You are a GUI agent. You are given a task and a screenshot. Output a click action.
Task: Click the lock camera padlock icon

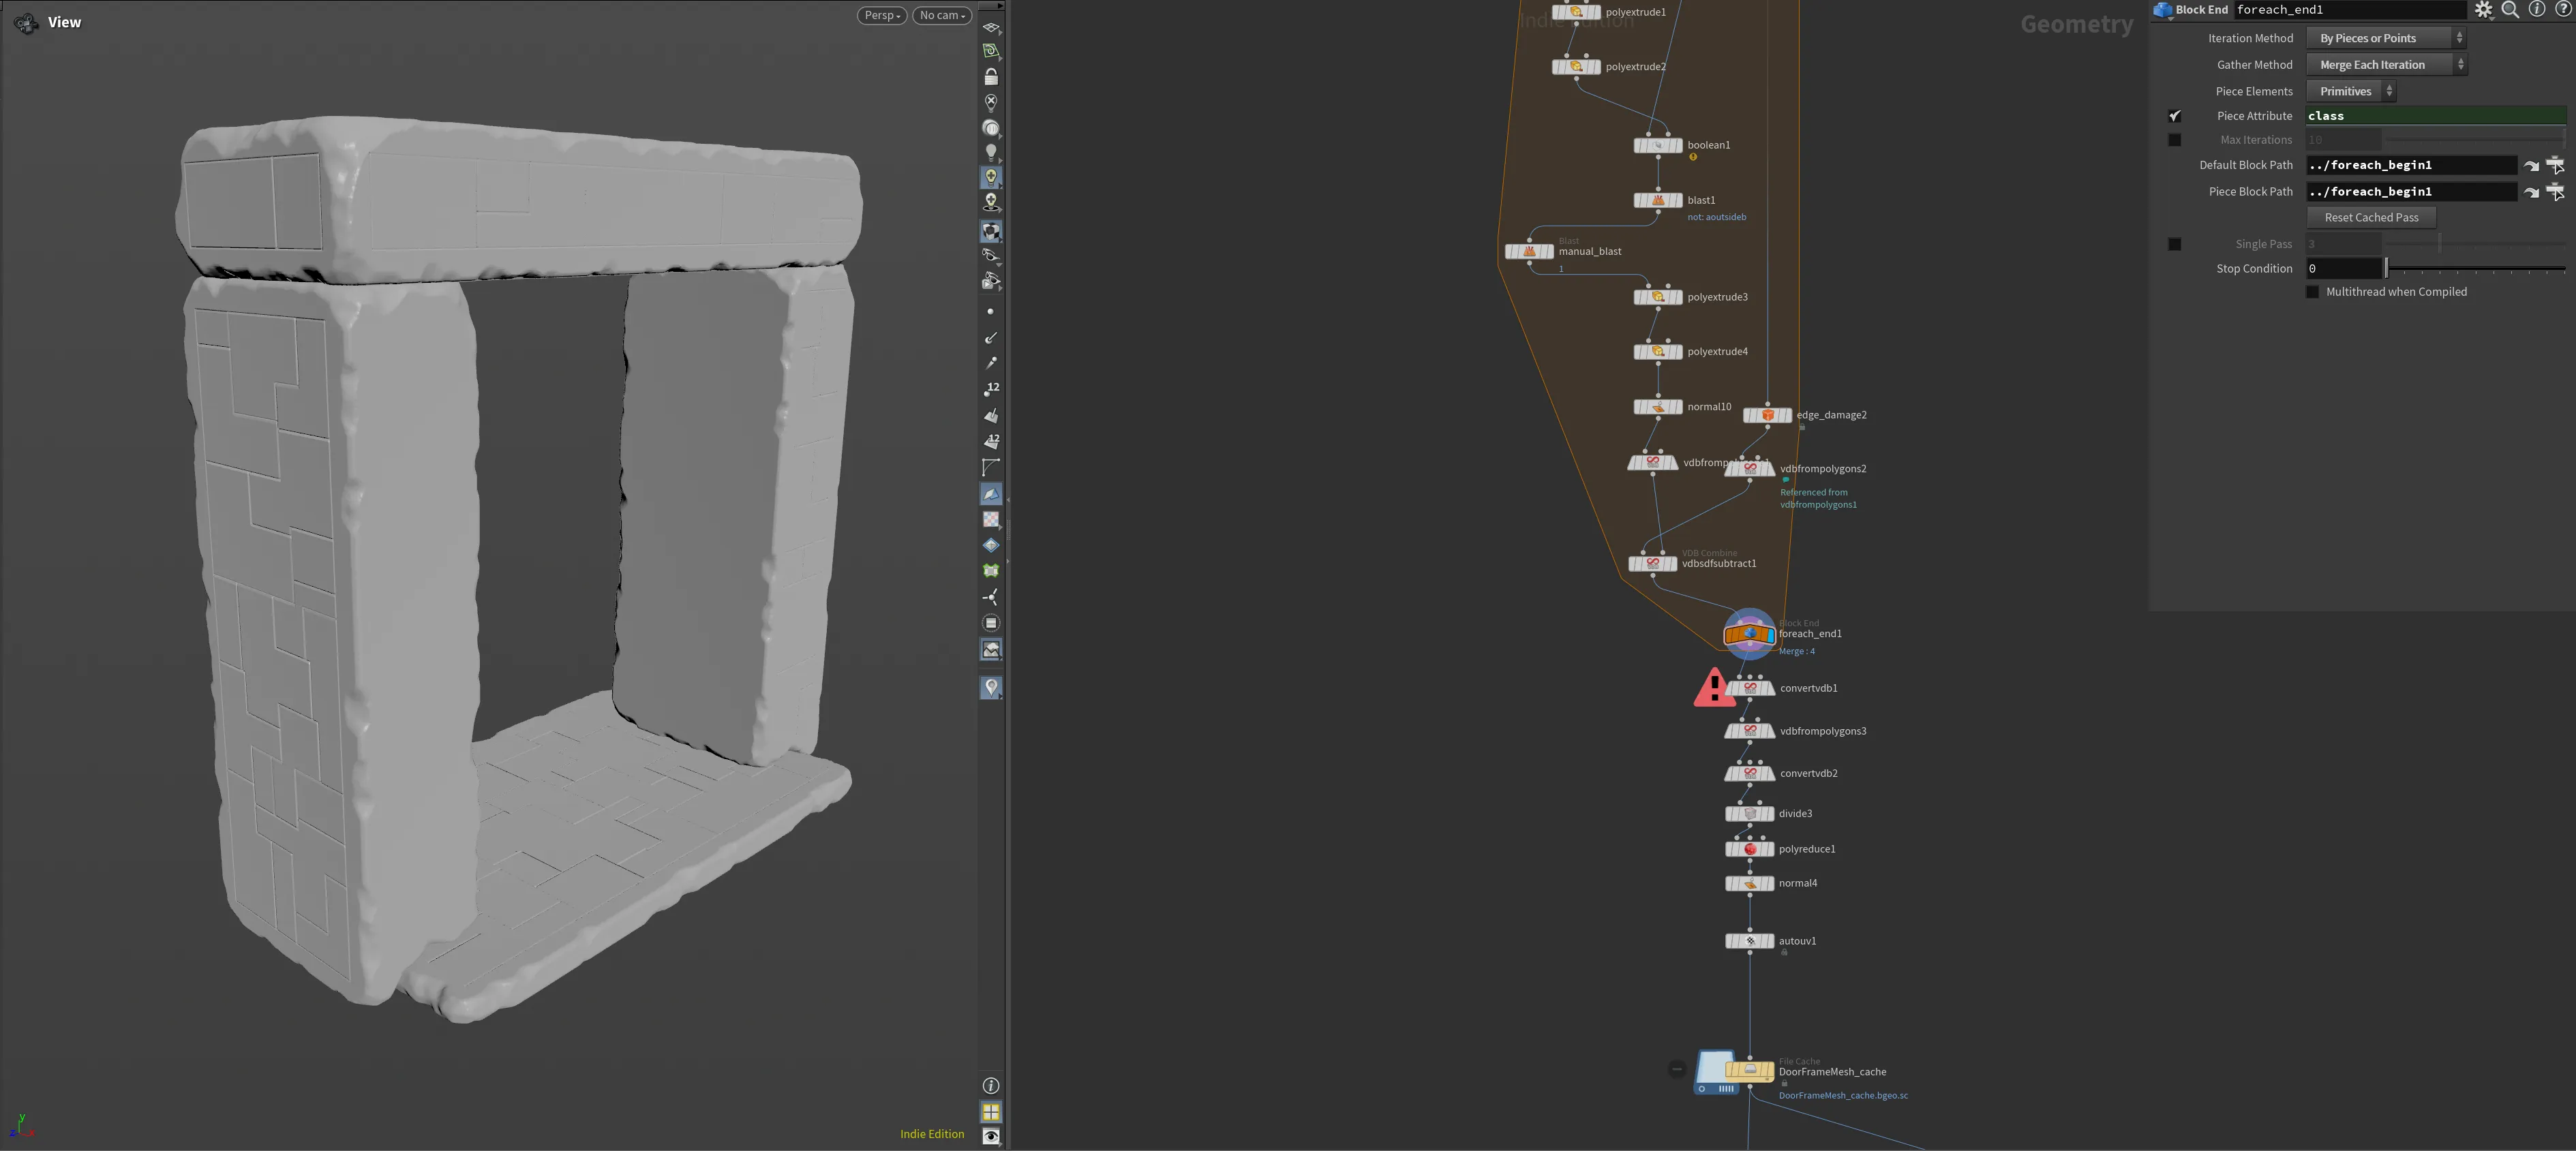click(x=991, y=76)
